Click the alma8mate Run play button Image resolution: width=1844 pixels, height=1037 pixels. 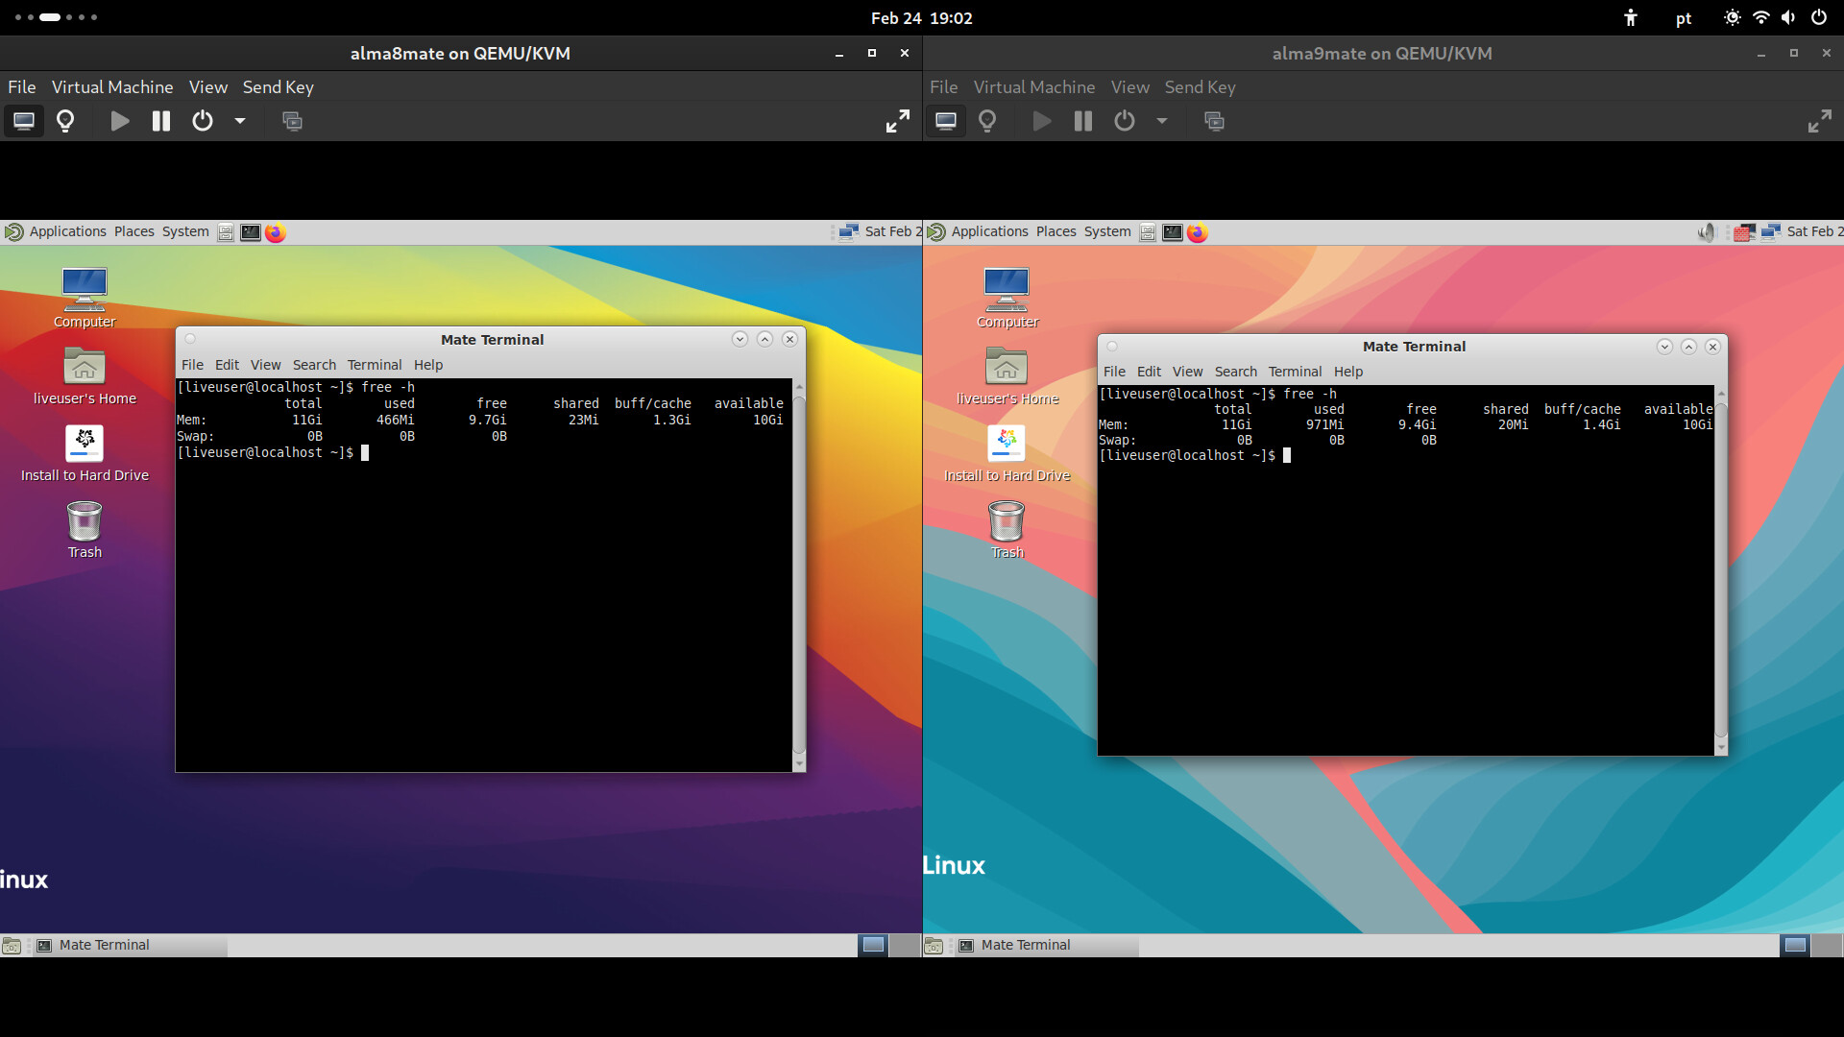[x=120, y=121]
